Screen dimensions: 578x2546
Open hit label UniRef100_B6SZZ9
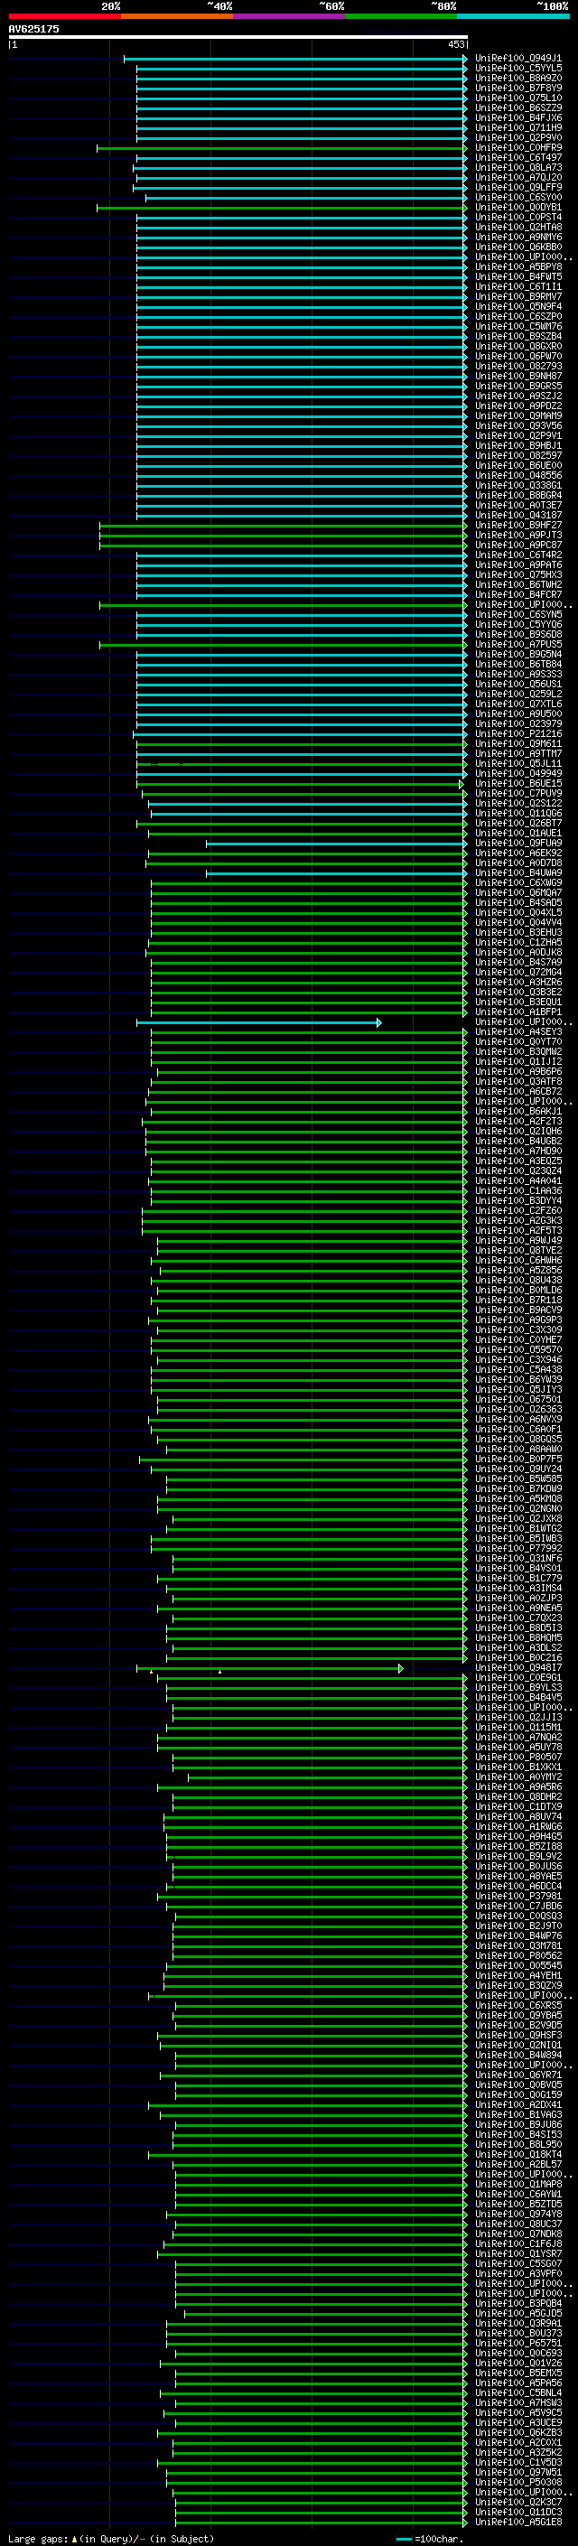(x=518, y=107)
